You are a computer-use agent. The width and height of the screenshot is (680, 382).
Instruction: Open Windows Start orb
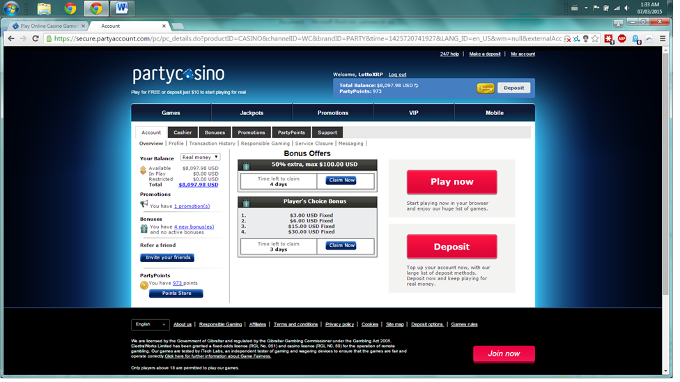click(11, 8)
